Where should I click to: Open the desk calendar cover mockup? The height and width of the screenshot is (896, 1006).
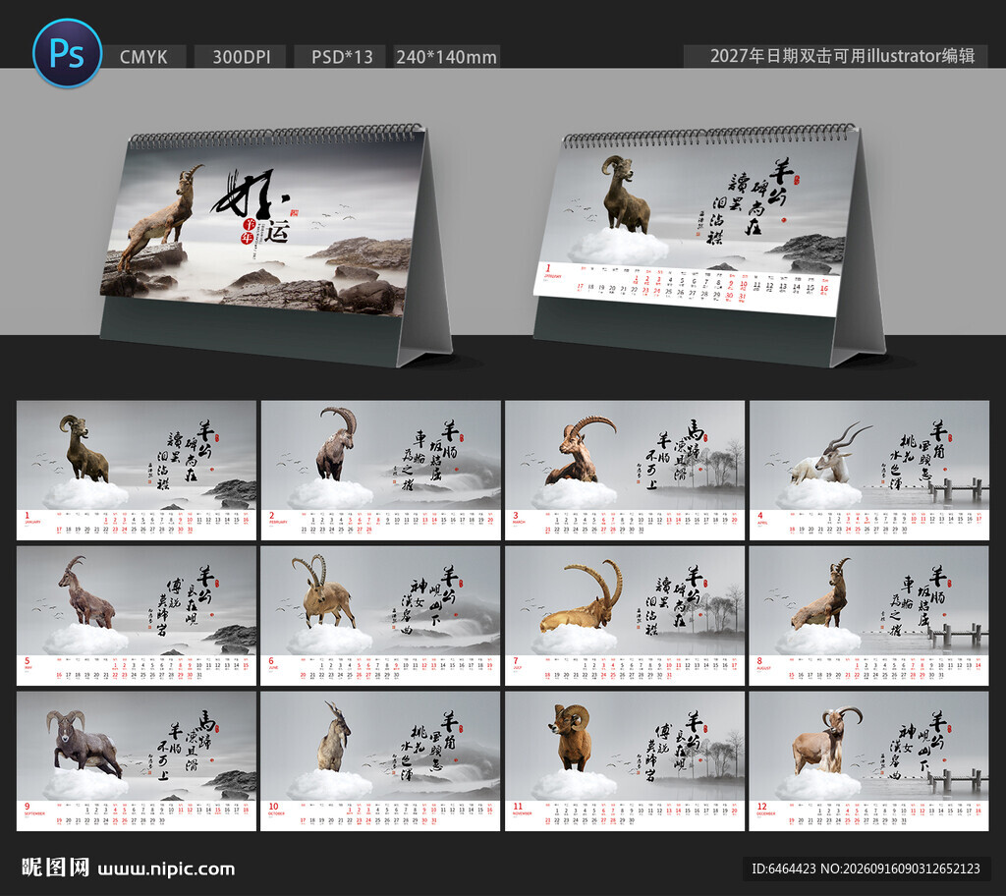coord(276,244)
